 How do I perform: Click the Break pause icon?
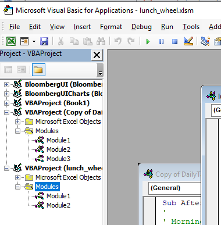[161, 41]
